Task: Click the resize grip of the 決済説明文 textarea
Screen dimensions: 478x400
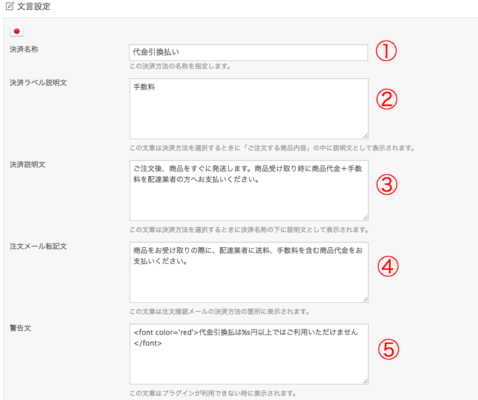Action: 365,216
